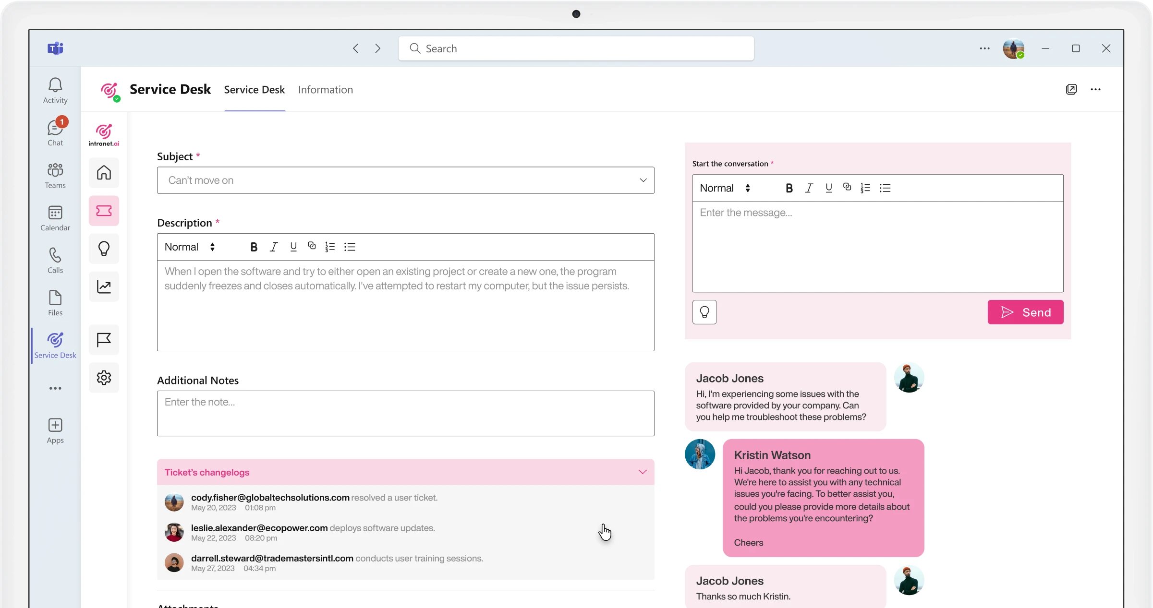Open the pop-out app icon in header
The image size is (1153, 608).
1071,89
